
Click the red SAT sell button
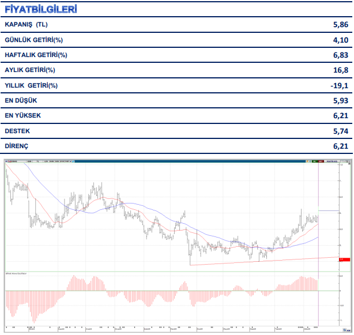pos(321,162)
